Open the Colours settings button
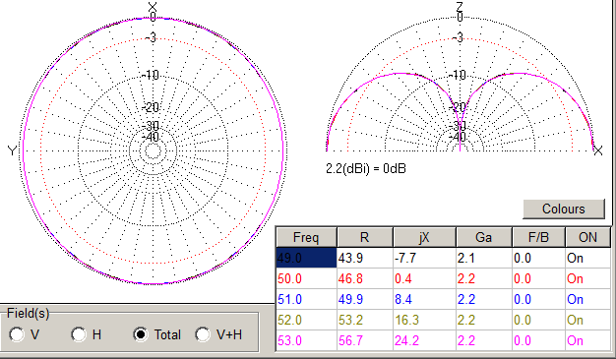This screenshot has height=359, width=616. (x=564, y=209)
